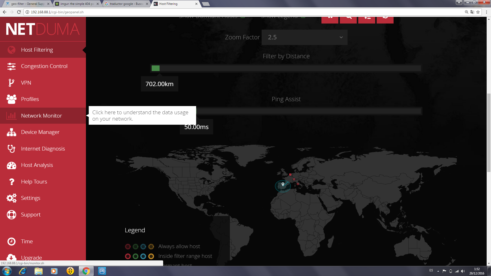Click the Help Tours question mark
Viewport: 491px width, 276px height.
pyautogui.click(x=11, y=182)
